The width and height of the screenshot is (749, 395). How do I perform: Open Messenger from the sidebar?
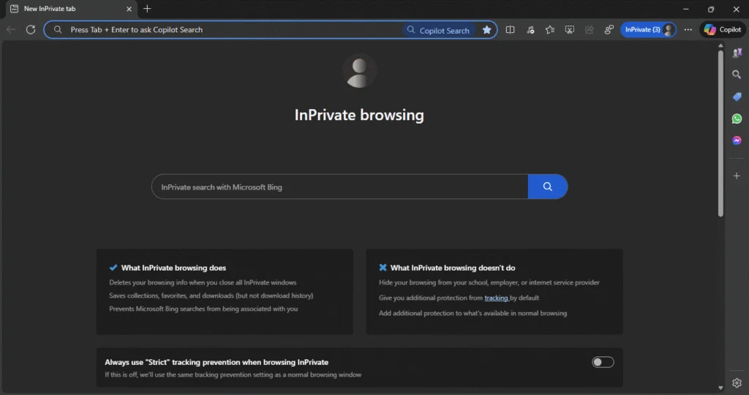point(737,140)
